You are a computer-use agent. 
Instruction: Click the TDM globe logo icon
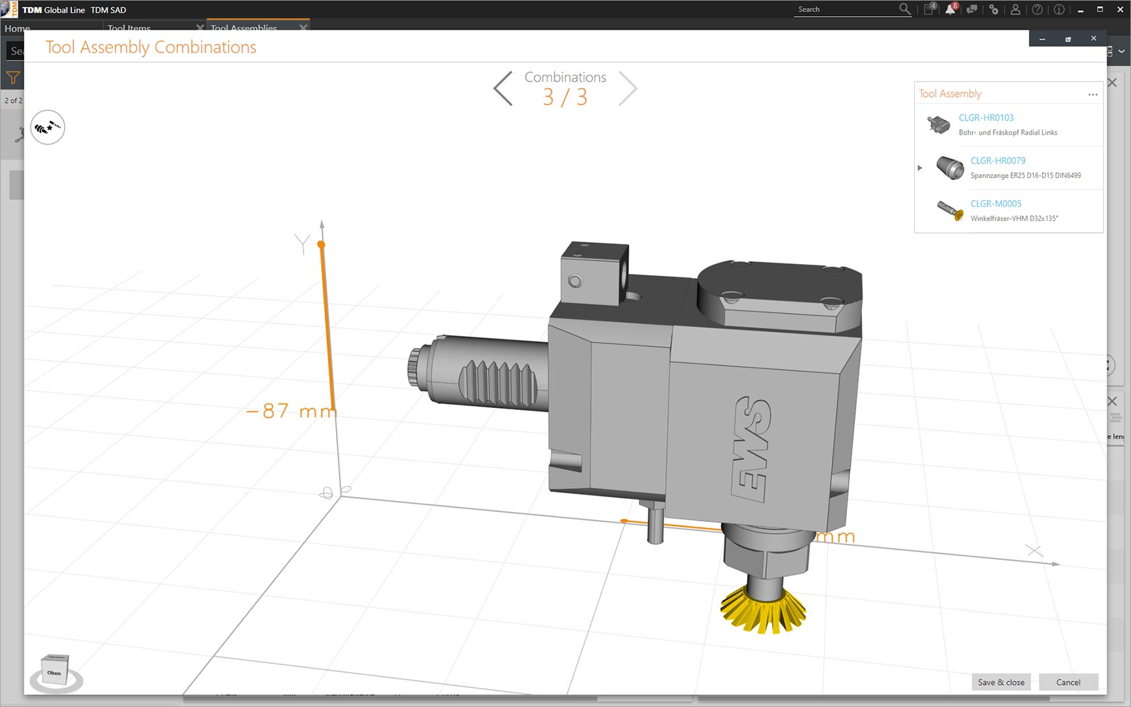click(x=9, y=9)
